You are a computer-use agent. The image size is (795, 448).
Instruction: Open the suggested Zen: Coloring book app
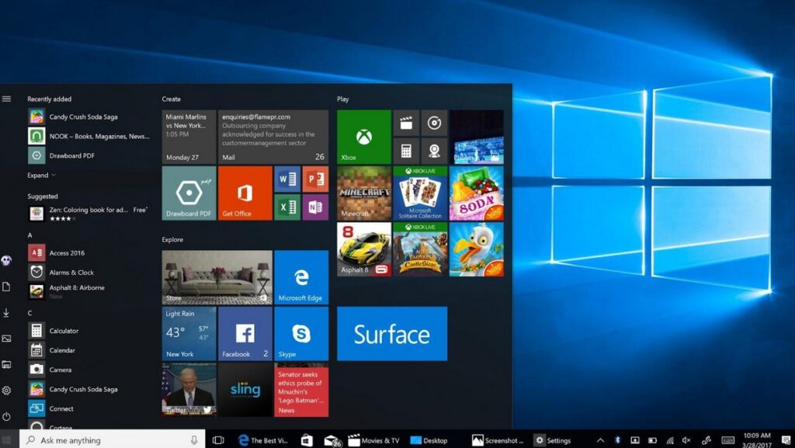[89, 214]
